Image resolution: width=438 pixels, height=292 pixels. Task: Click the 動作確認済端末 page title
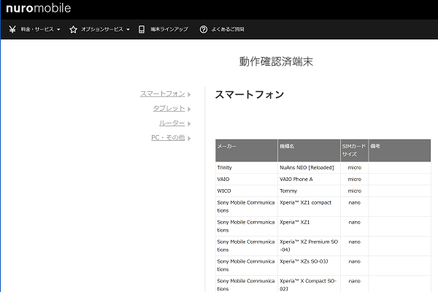click(x=276, y=61)
